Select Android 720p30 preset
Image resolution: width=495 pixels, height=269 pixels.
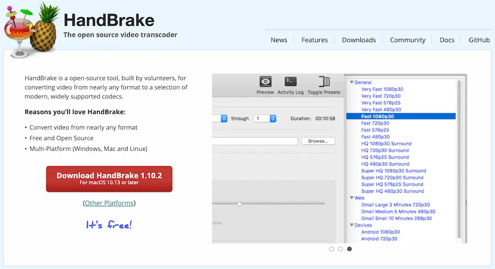(379, 239)
